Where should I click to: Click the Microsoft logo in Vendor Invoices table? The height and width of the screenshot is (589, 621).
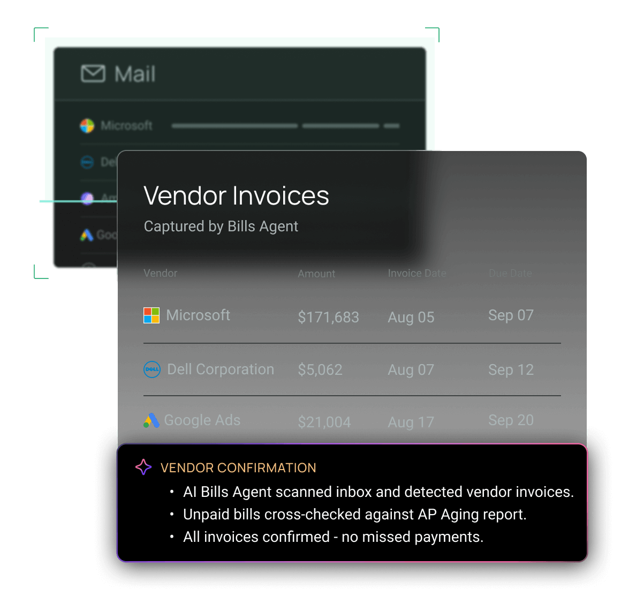tap(152, 315)
